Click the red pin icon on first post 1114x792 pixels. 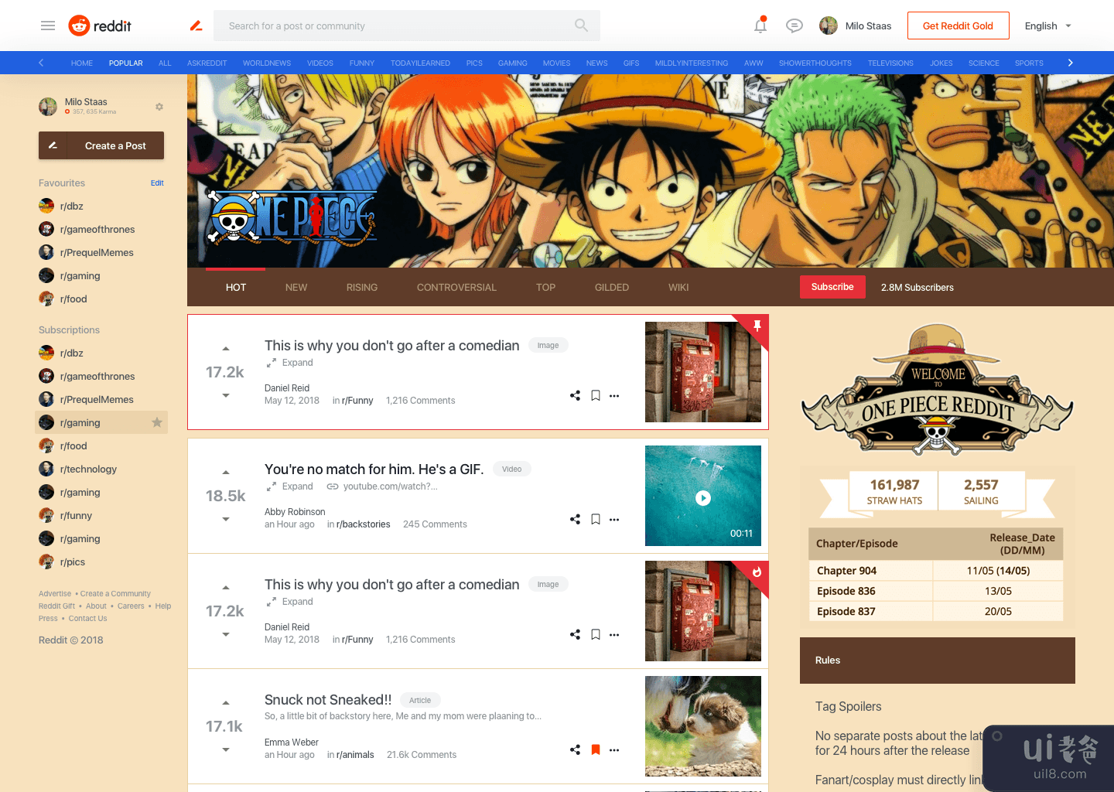(757, 326)
